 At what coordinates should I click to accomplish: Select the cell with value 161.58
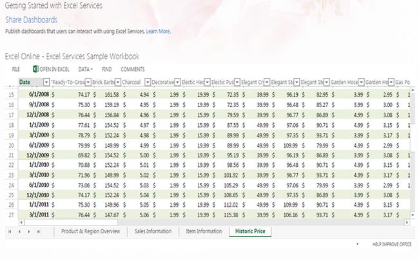coord(106,95)
